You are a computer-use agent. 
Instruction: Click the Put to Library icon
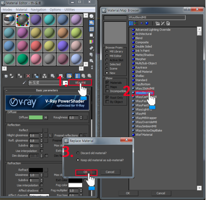(53, 76)
